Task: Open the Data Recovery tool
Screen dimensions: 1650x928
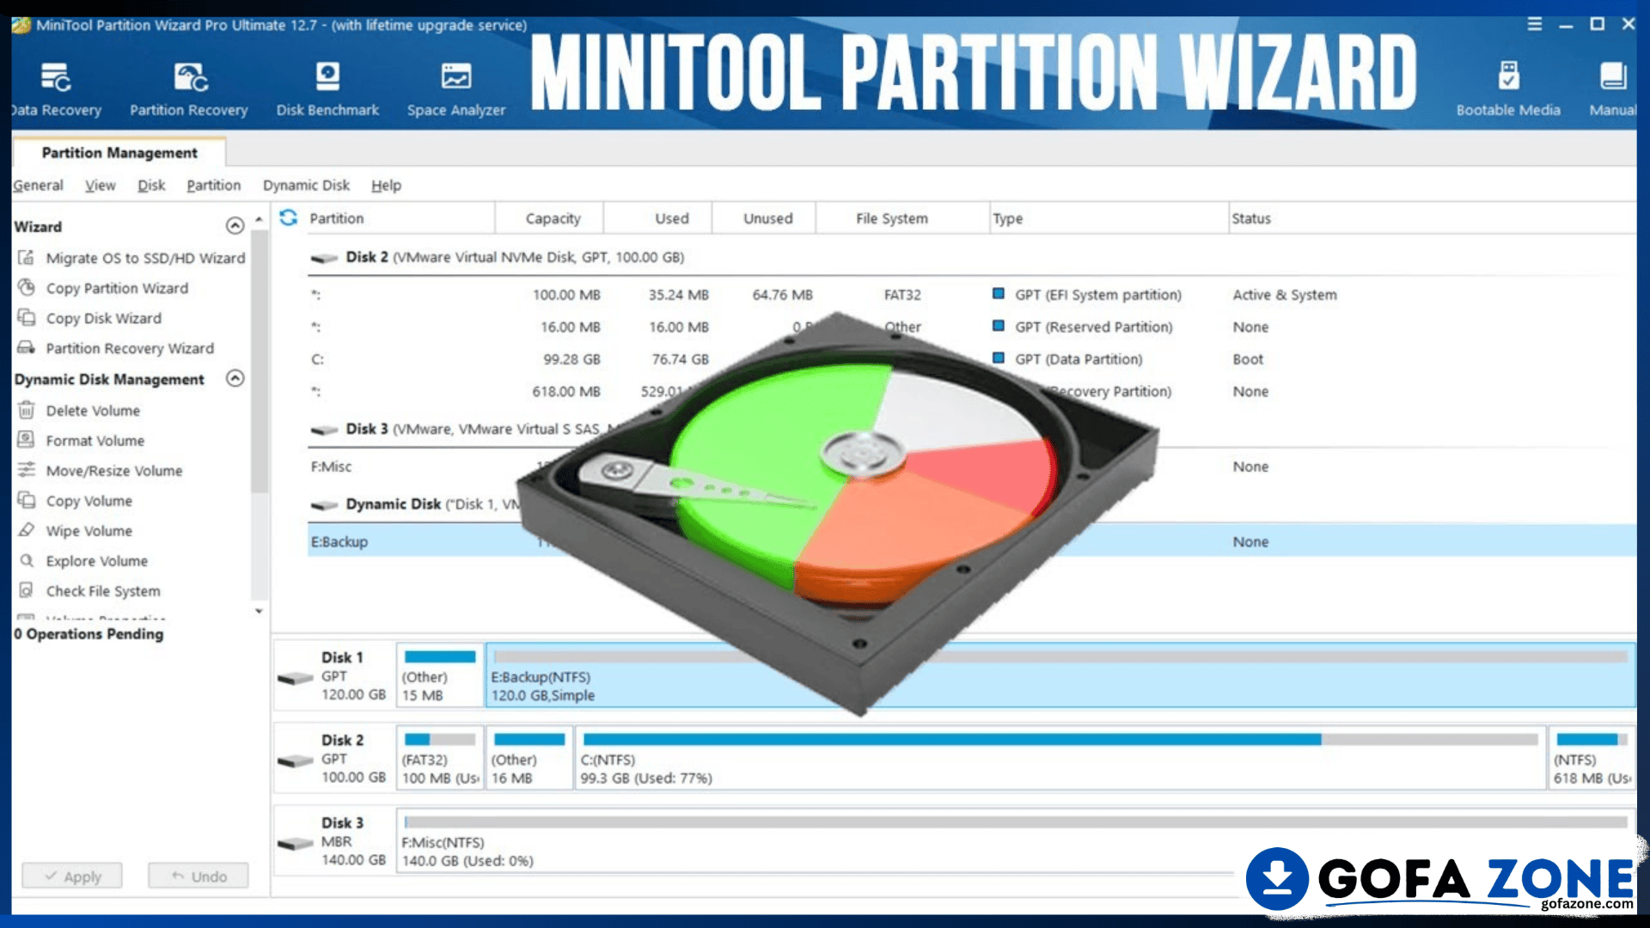Action: 56,89
